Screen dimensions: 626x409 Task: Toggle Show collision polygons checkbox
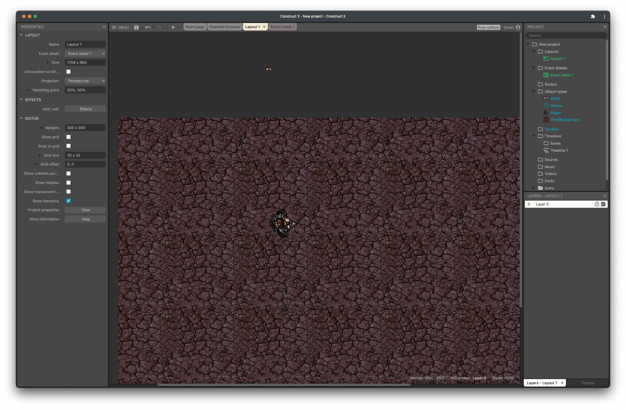click(69, 173)
